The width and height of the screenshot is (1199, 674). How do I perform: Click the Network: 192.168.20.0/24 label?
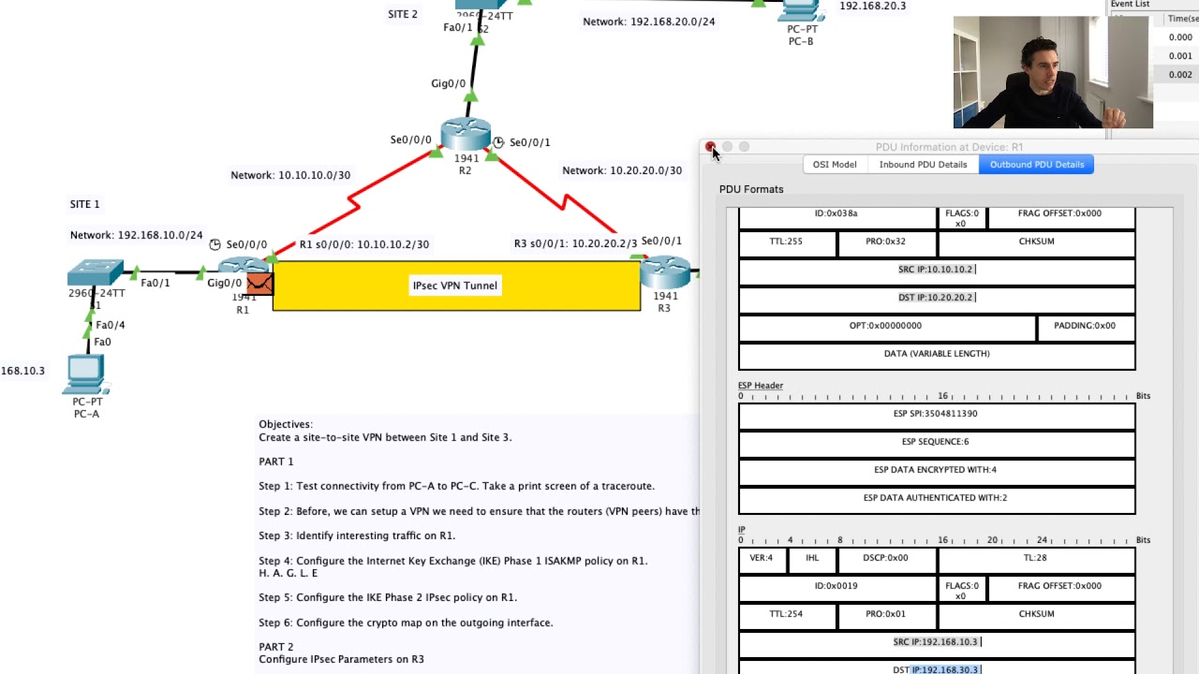click(x=648, y=22)
